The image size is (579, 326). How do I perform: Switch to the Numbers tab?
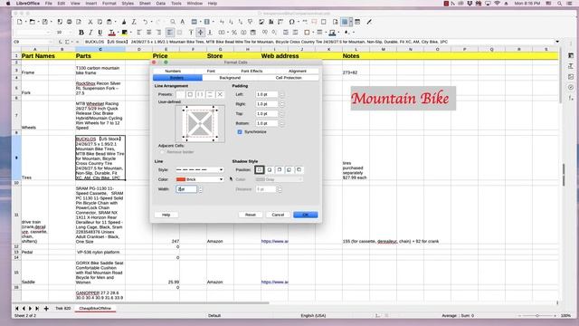coord(173,71)
